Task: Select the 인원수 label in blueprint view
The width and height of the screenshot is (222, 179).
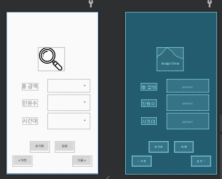Action: click(x=149, y=103)
